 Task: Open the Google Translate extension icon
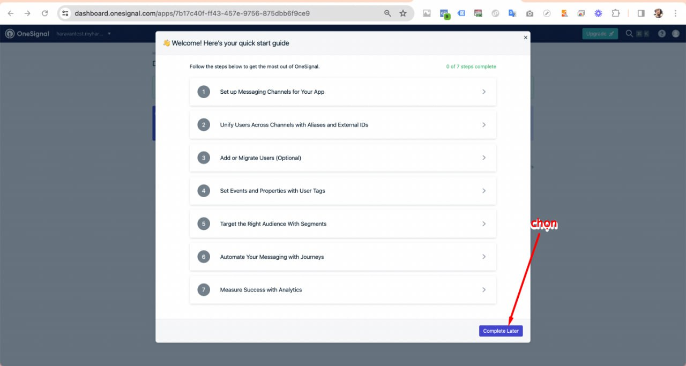tap(512, 13)
